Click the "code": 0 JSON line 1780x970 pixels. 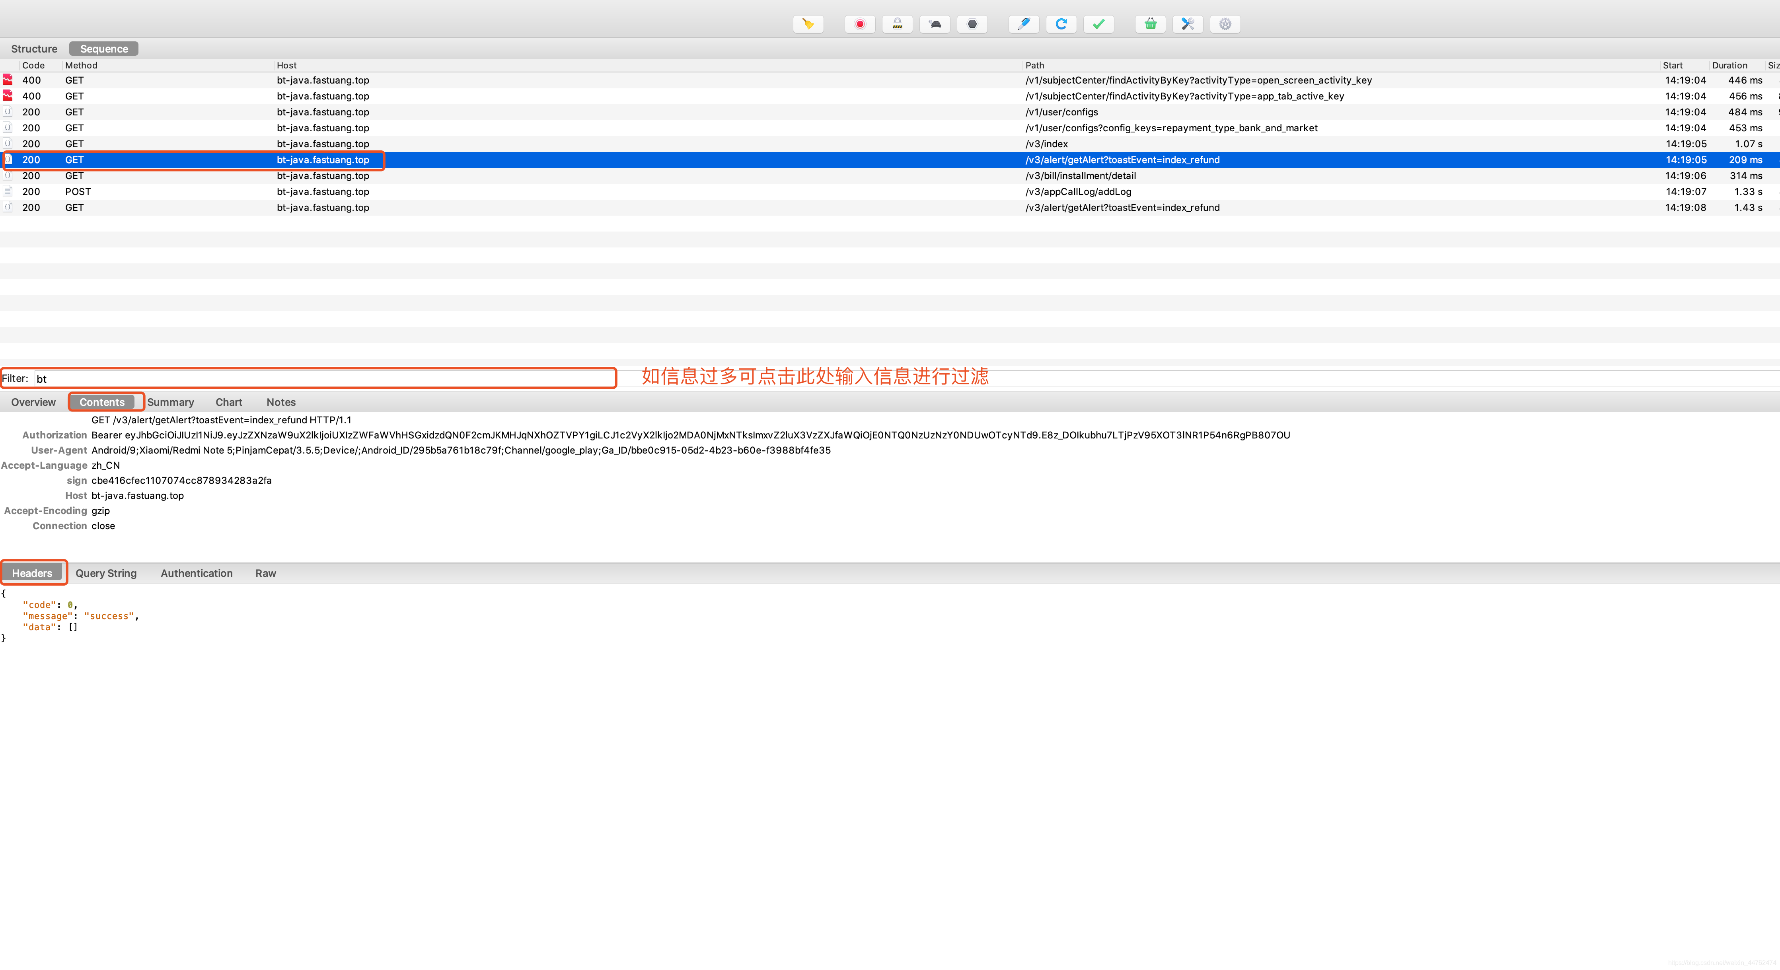point(50,605)
